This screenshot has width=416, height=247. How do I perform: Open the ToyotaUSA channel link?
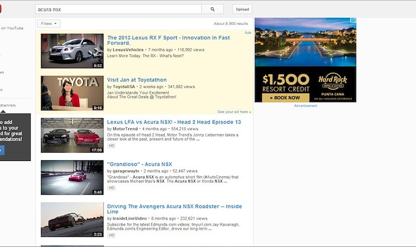124,87
